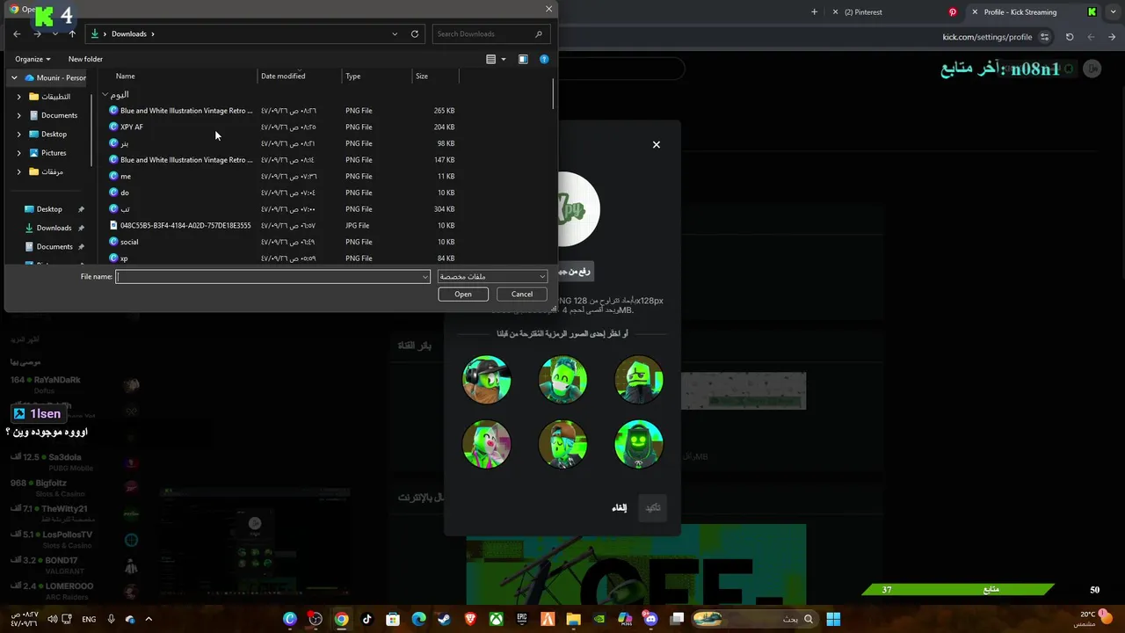This screenshot has height=633, width=1125.
Task: Open the ملفات مخصصة file type combo box
Action: 492,277
